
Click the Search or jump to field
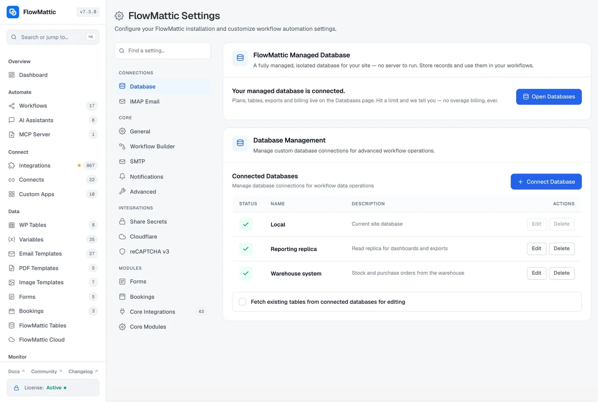pyautogui.click(x=53, y=37)
